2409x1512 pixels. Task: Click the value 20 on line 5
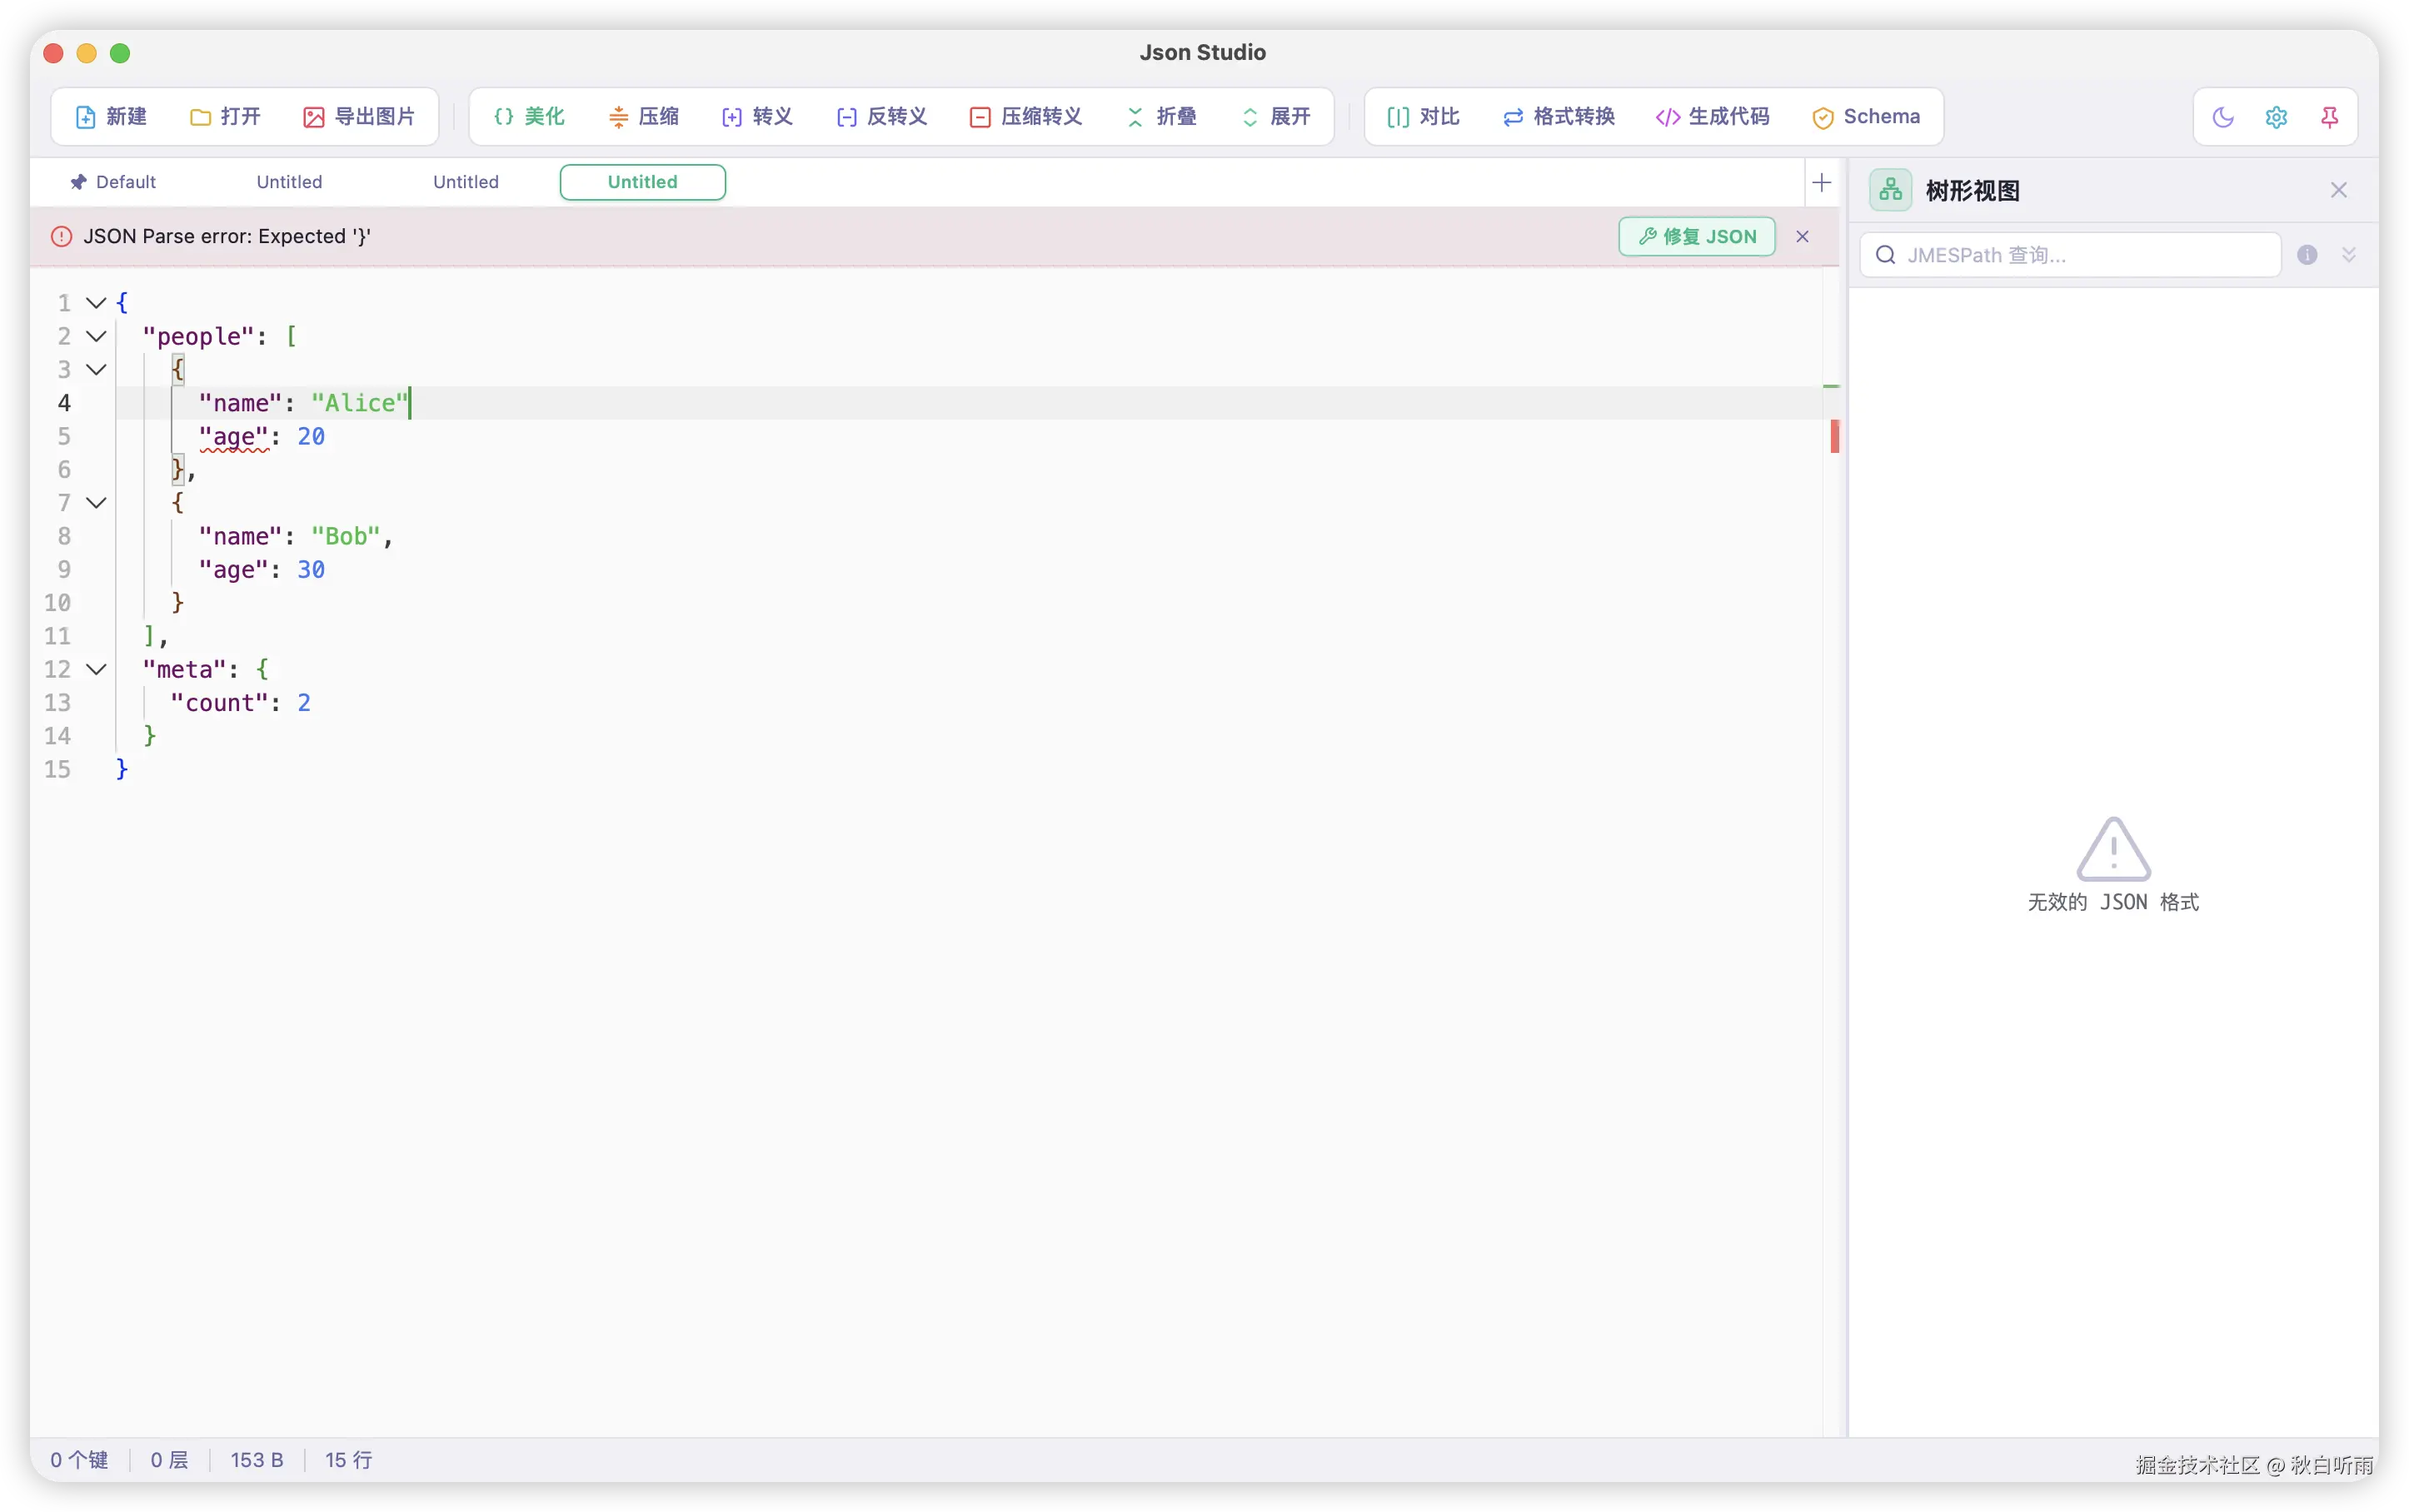pyautogui.click(x=312, y=437)
